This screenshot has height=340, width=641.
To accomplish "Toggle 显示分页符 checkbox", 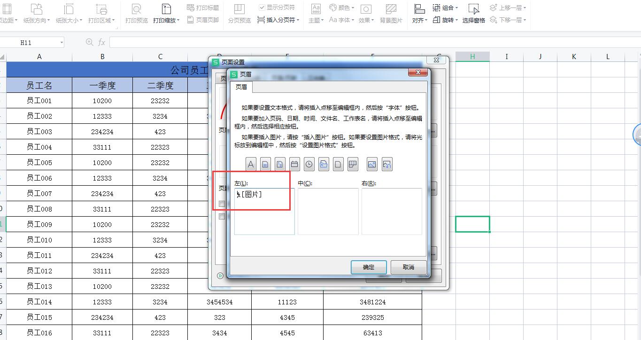I will [262, 8].
